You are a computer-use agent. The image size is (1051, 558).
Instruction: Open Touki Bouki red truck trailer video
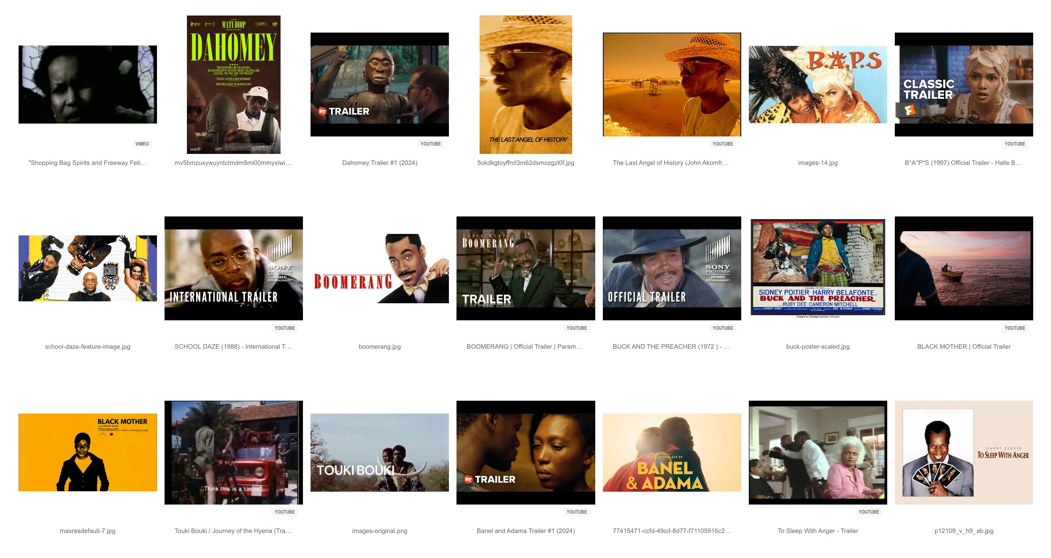coord(234,452)
